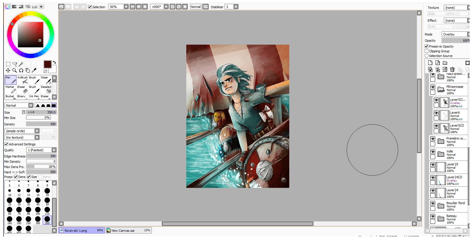This screenshot has width=472, height=240.
Task: Click the dark red foreground color swatch
Action: point(47,64)
